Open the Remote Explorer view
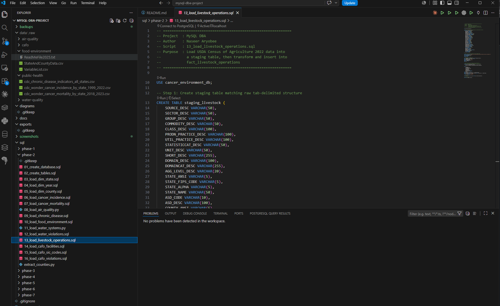The image size is (500, 306). pyautogui.click(x=5, y=68)
